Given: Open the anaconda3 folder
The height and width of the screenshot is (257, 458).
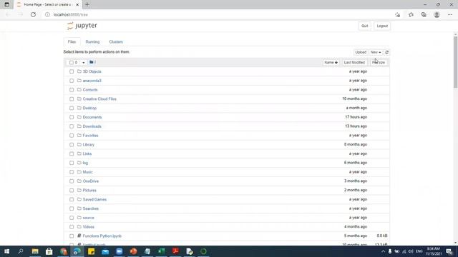Looking at the screenshot, I should (x=92, y=81).
